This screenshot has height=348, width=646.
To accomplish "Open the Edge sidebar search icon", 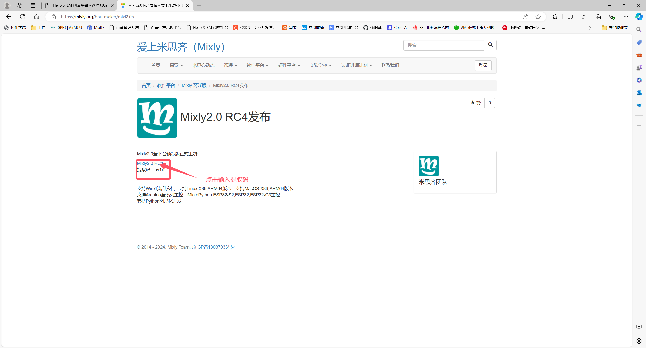I will [x=639, y=30].
